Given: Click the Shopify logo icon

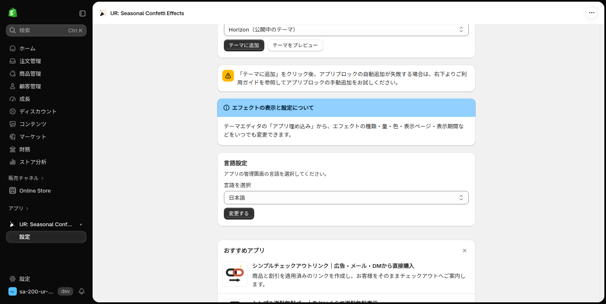Looking at the screenshot, I should (13, 13).
